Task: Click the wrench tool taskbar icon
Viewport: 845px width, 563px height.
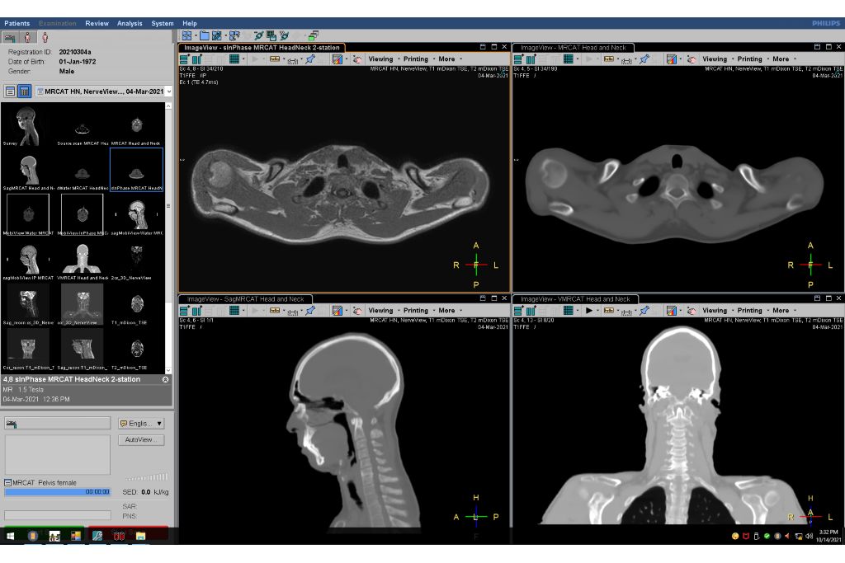Action: pyautogui.click(x=97, y=536)
